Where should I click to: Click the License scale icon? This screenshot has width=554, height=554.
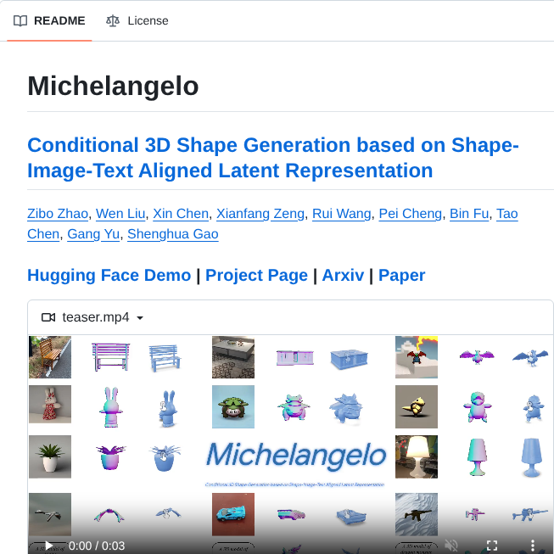(113, 21)
